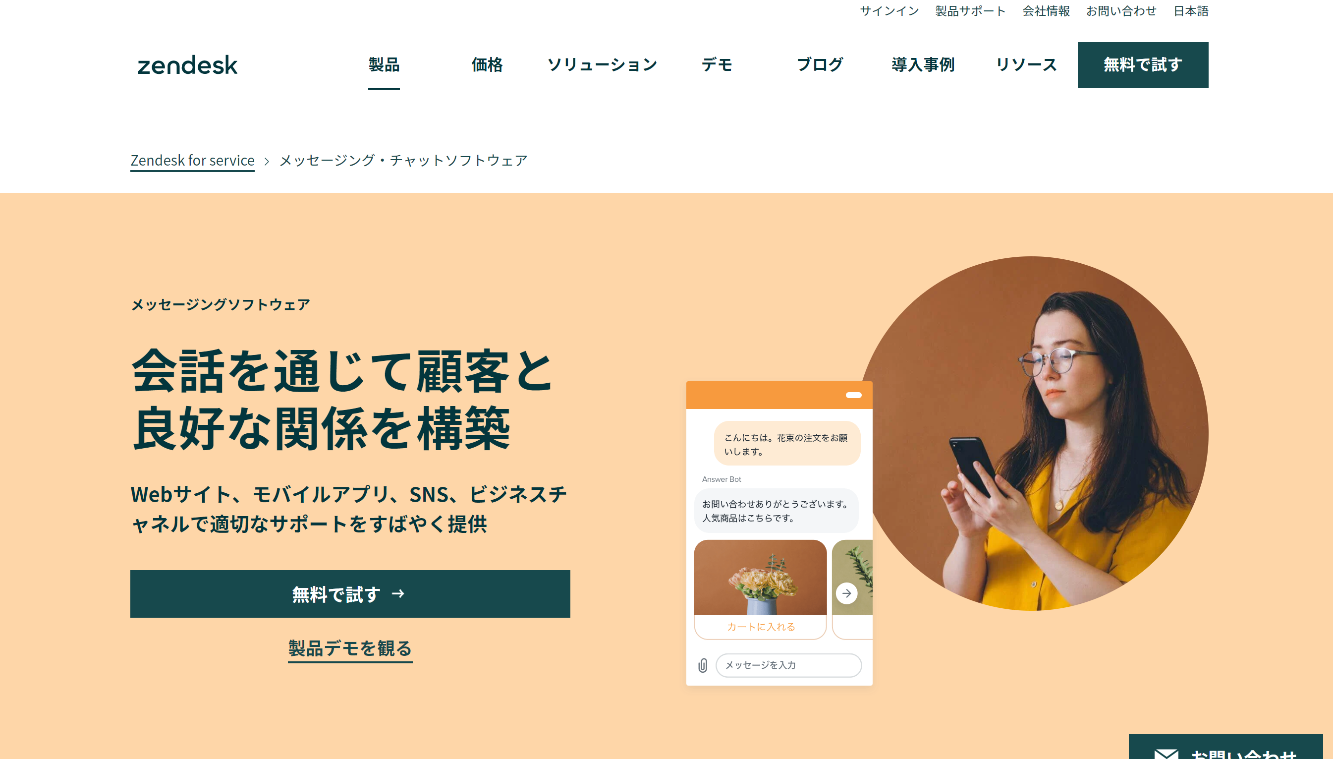This screenshot has width=1333, height=759.
Task: Click the カートに入れる button in chat
Action: pos(761,627)
